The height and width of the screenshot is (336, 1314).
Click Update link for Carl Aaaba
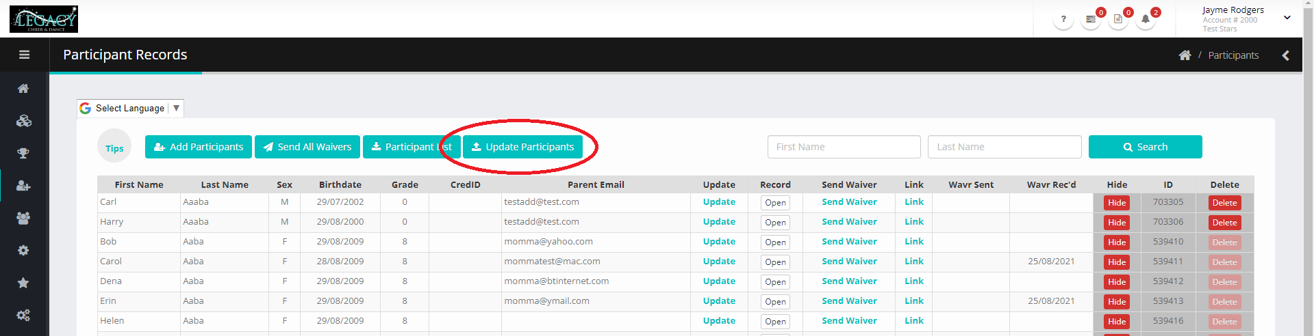coord(719,202)
